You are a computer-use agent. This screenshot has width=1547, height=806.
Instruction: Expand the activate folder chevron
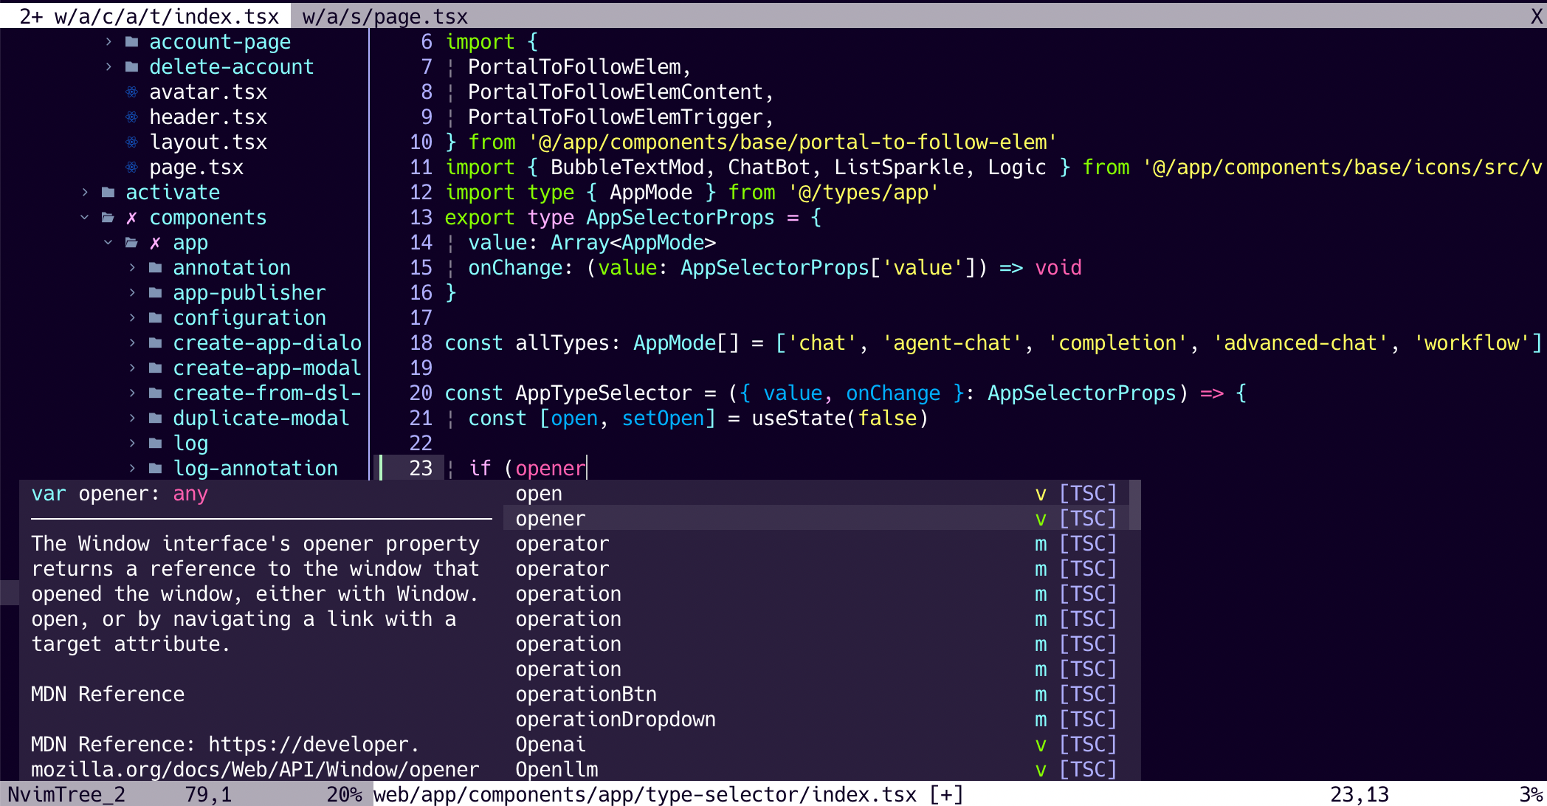tap(85, 193)
